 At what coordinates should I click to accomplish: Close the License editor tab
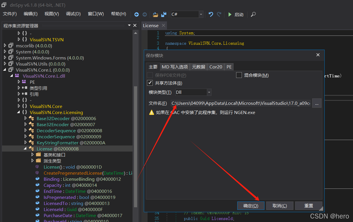pyautogui.click(x=163, y=25)
